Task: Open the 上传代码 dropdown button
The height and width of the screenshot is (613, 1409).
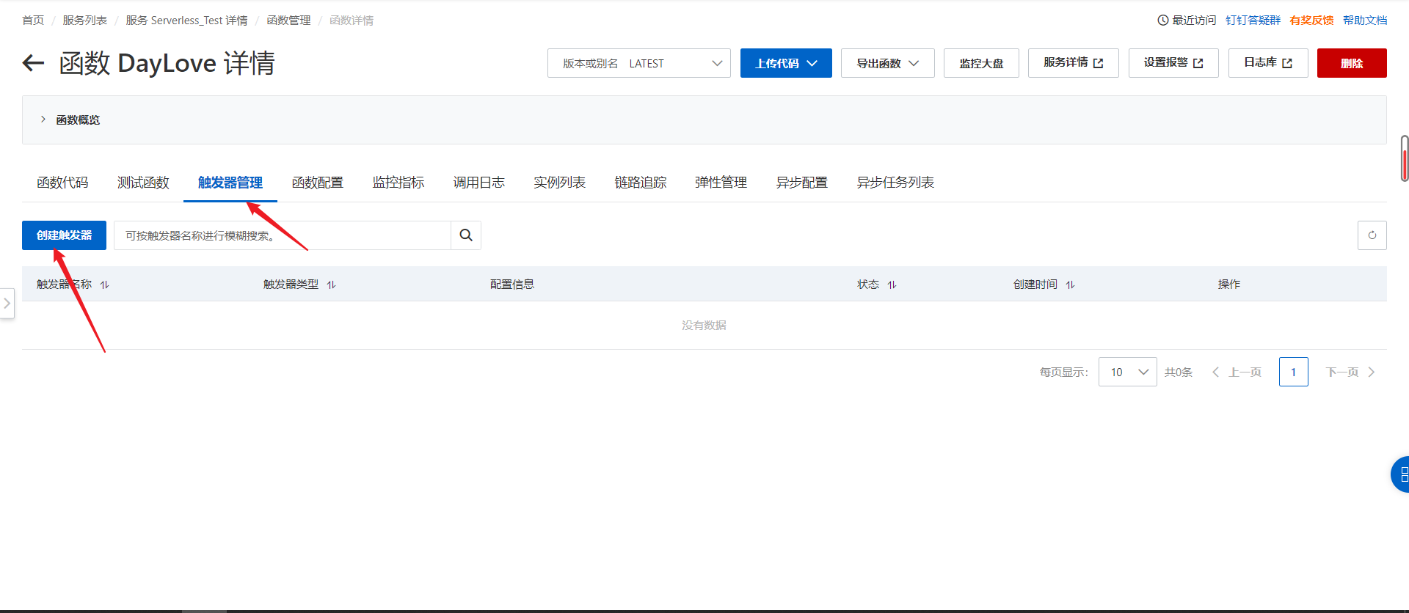Action: click(x=786, y=63)
